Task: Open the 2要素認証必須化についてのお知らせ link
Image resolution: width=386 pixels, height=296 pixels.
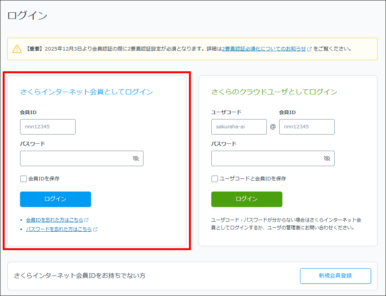Action: tap(264, 49)
